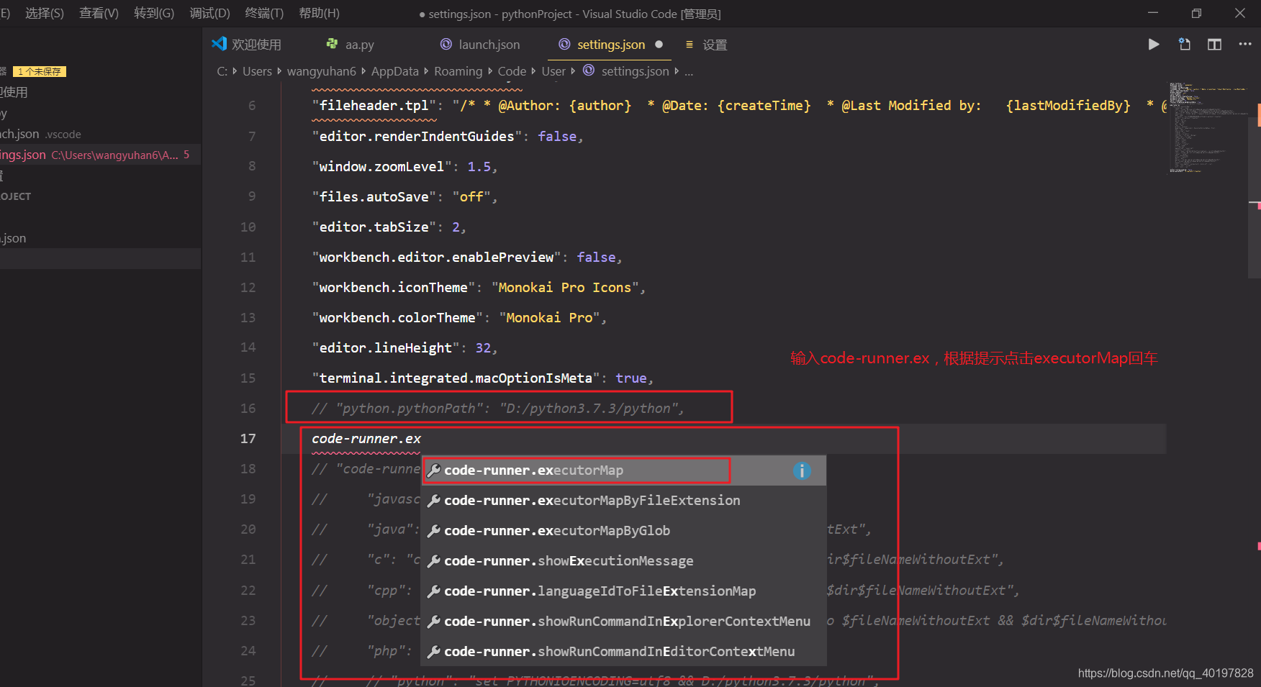Choose the code-runner.executorMapByFileExtension suggestion
1261x687 pixels.
pos(623,501)
